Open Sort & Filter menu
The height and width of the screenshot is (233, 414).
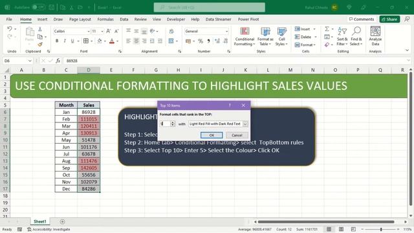pyautogui.click(x=342, y=36)
